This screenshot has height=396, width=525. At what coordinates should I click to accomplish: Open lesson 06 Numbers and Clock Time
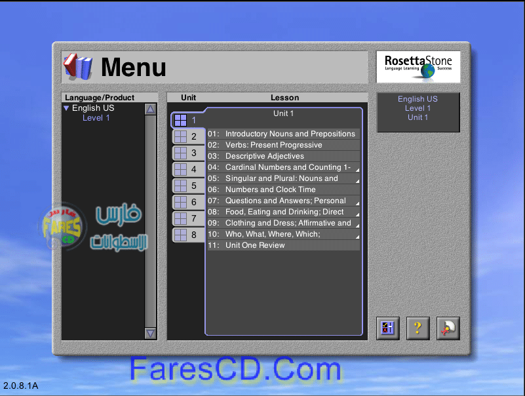(284, 189)
